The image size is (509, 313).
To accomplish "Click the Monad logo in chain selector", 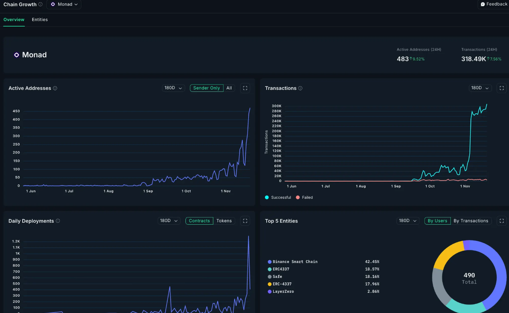I will pyautogui.click(x=53, y=4).
